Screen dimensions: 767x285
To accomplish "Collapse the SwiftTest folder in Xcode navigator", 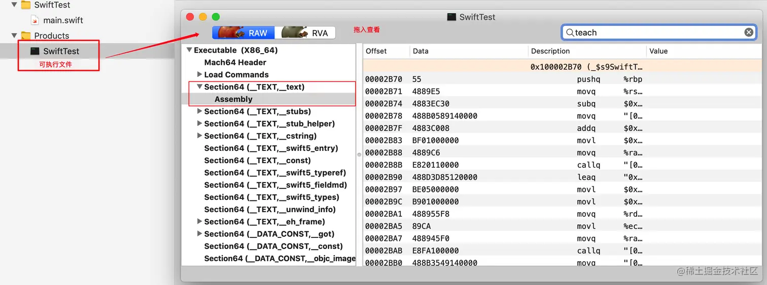I will tap(14, 5).
